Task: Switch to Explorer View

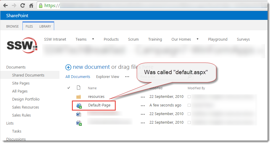Action: click(107, 77)
